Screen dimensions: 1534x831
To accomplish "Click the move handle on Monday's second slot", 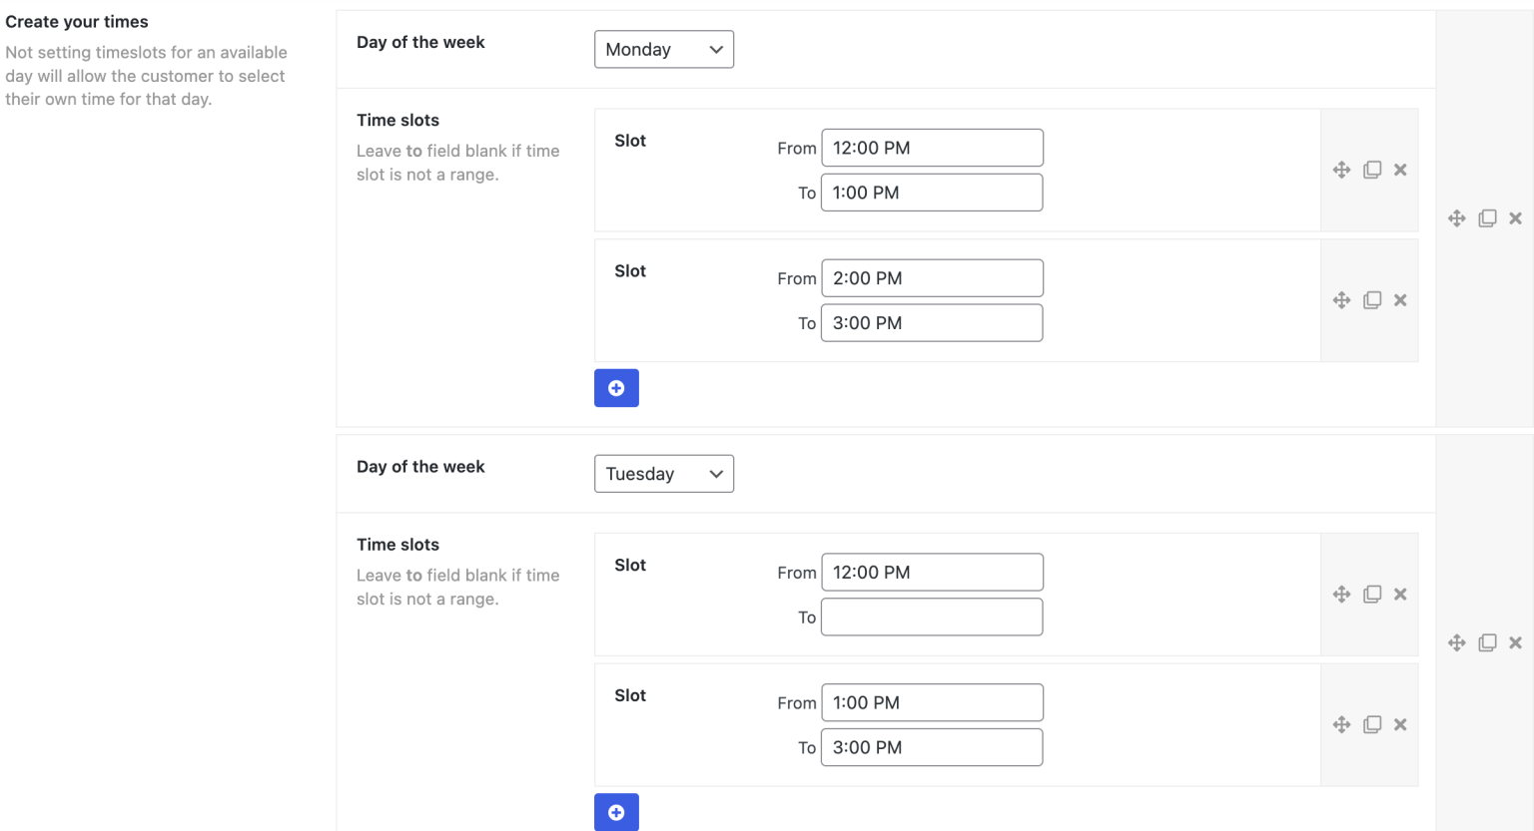I will point(1341,299).
